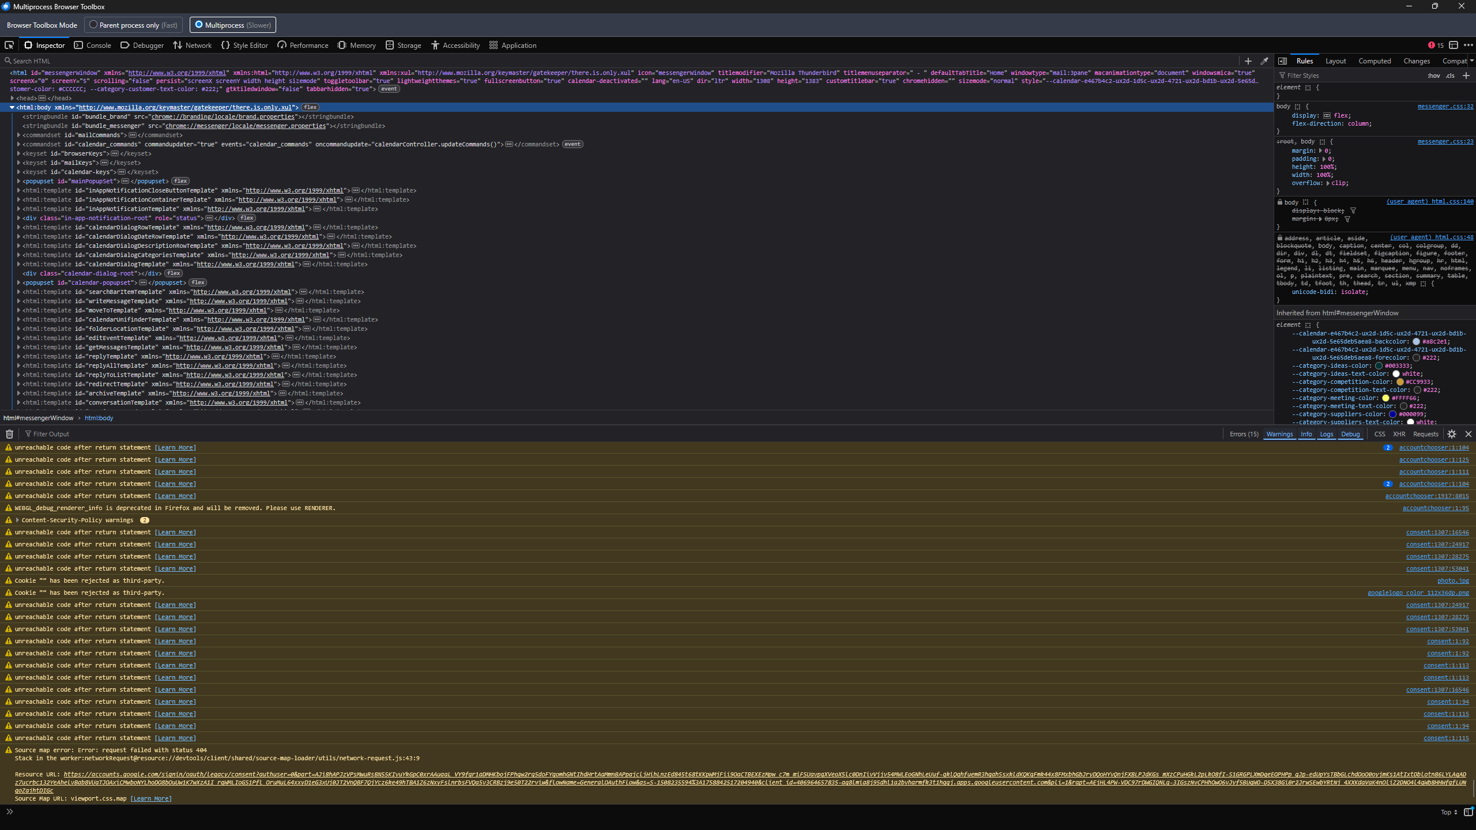The image size is (1476, 830).
Task: Create a new node with plus icon
Action: pyautogui.click(x=1248, y=61)
